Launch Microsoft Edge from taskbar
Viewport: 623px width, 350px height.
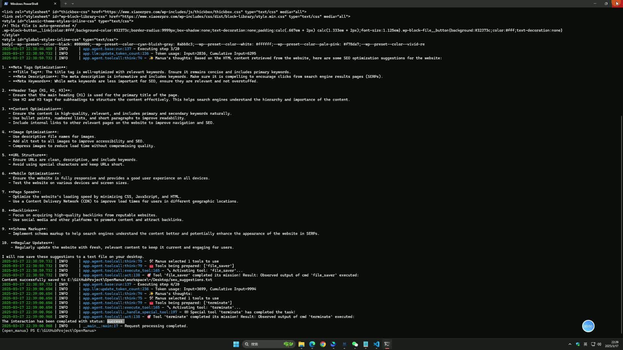point(312,344)
